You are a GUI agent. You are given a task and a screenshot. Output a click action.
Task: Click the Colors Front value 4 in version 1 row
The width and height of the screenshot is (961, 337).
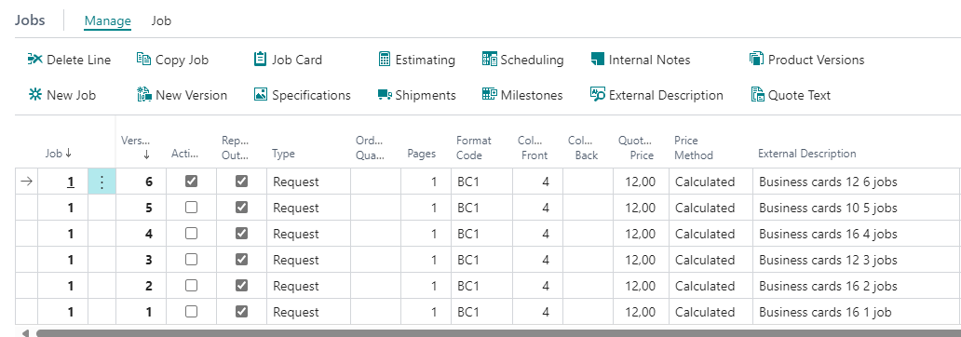click(537, 312)
